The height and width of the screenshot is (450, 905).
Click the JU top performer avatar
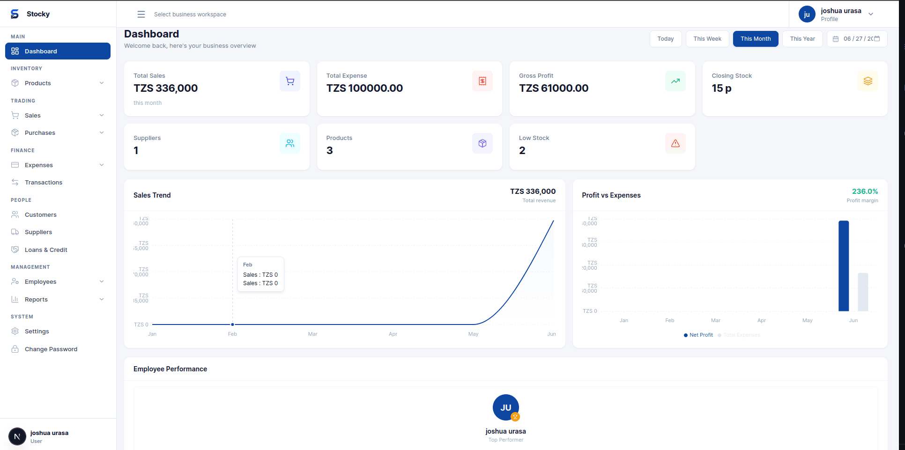tap(506, 407)
